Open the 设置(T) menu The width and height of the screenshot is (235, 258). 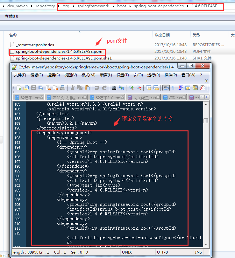coord(123,75)
